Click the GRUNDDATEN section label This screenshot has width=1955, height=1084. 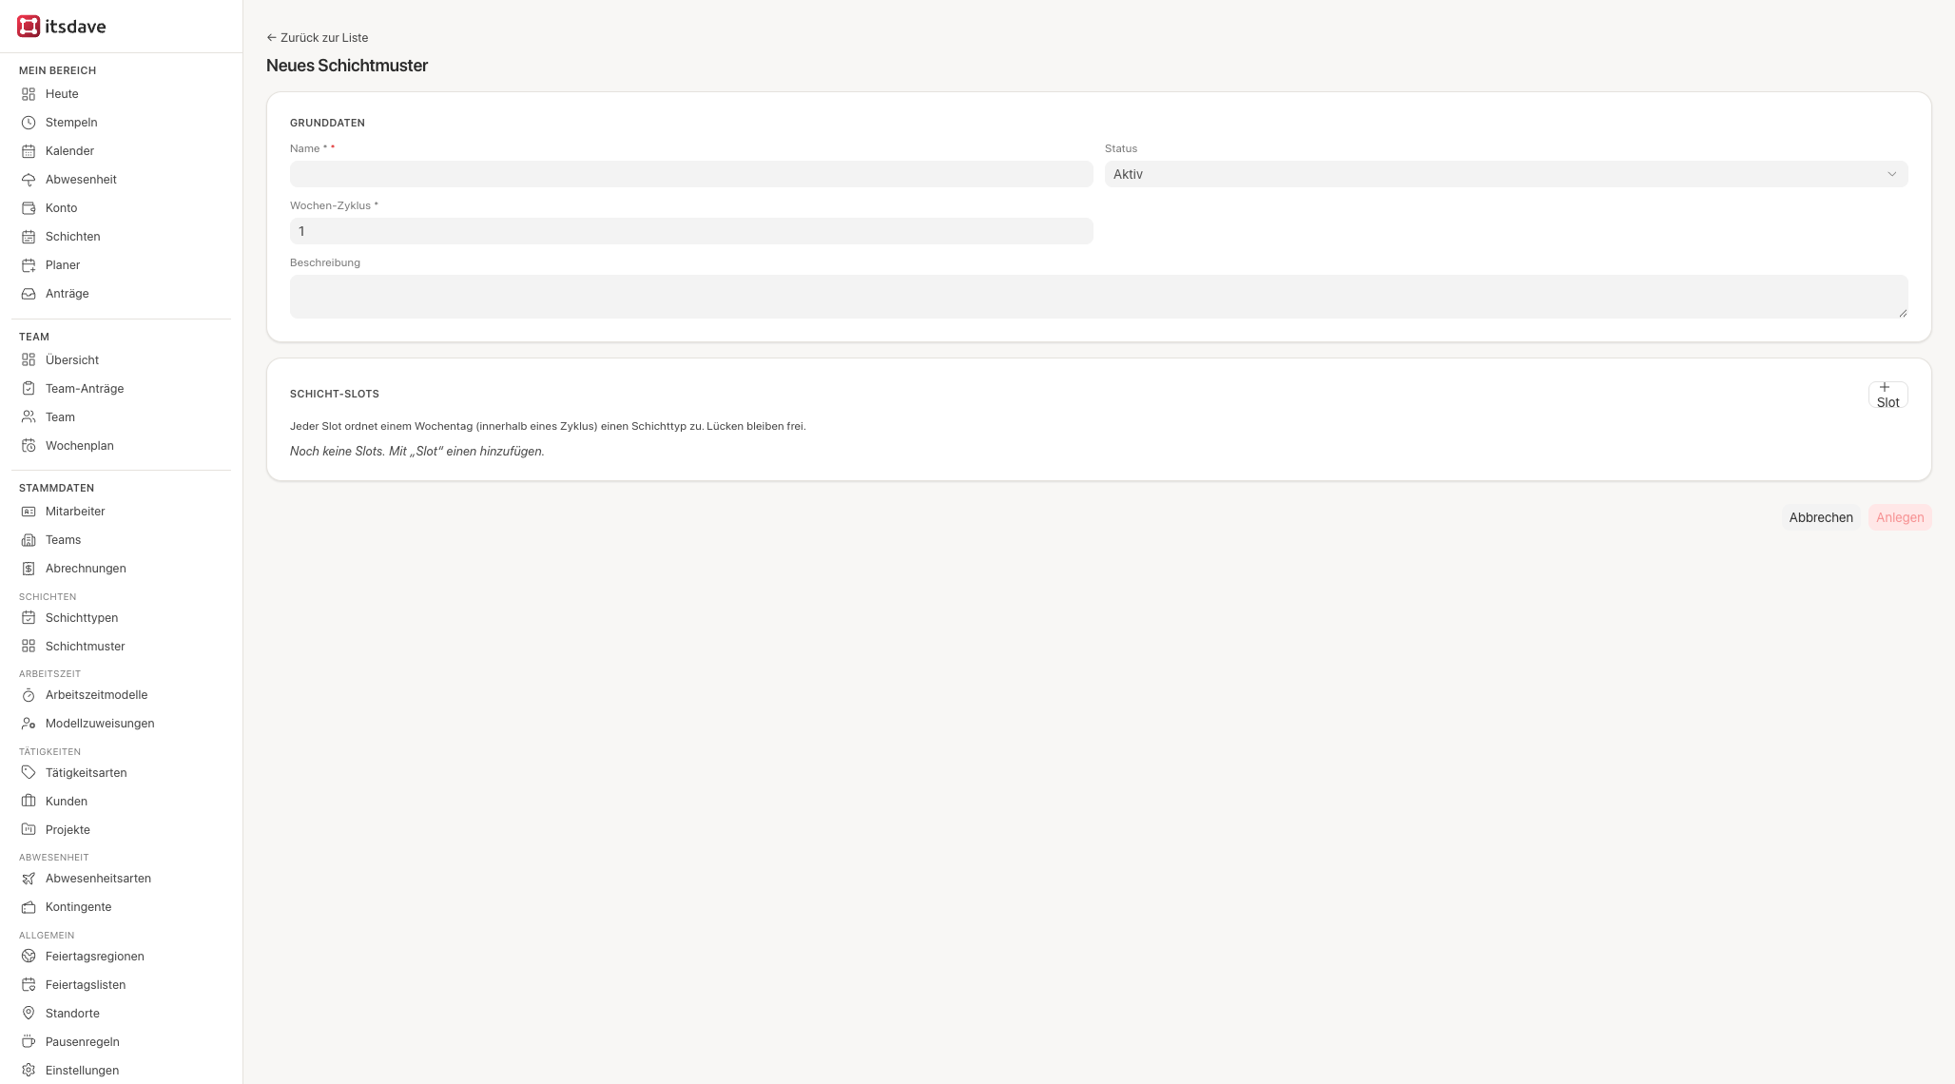coord(327,124)
